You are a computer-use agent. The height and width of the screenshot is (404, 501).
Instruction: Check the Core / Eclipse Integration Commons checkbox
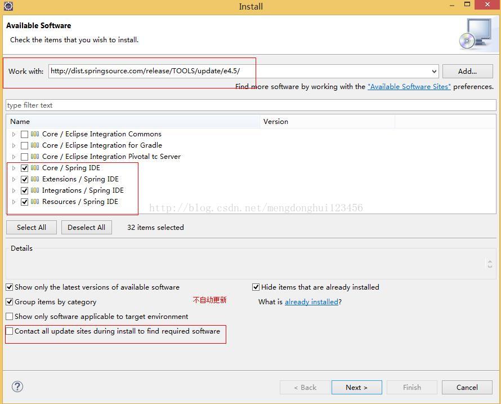click(x=24, y=134)
